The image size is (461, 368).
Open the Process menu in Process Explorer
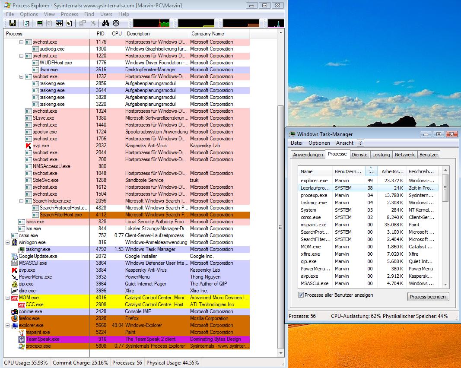tap(70, 14)
